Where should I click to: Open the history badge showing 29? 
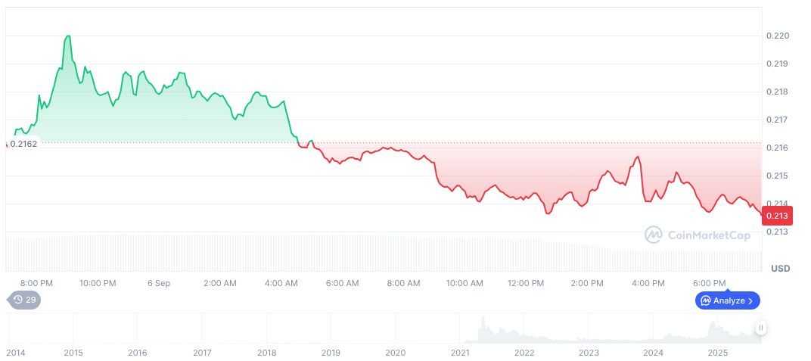25,300
